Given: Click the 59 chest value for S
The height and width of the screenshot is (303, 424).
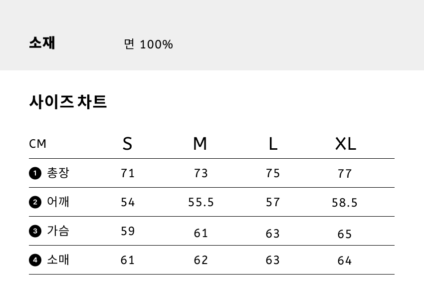Looking at the screenshot, I should 128,231.
